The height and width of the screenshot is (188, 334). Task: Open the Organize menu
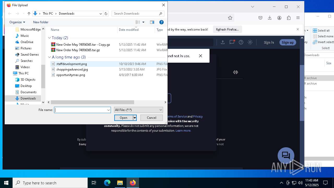[x=17, y=22]
